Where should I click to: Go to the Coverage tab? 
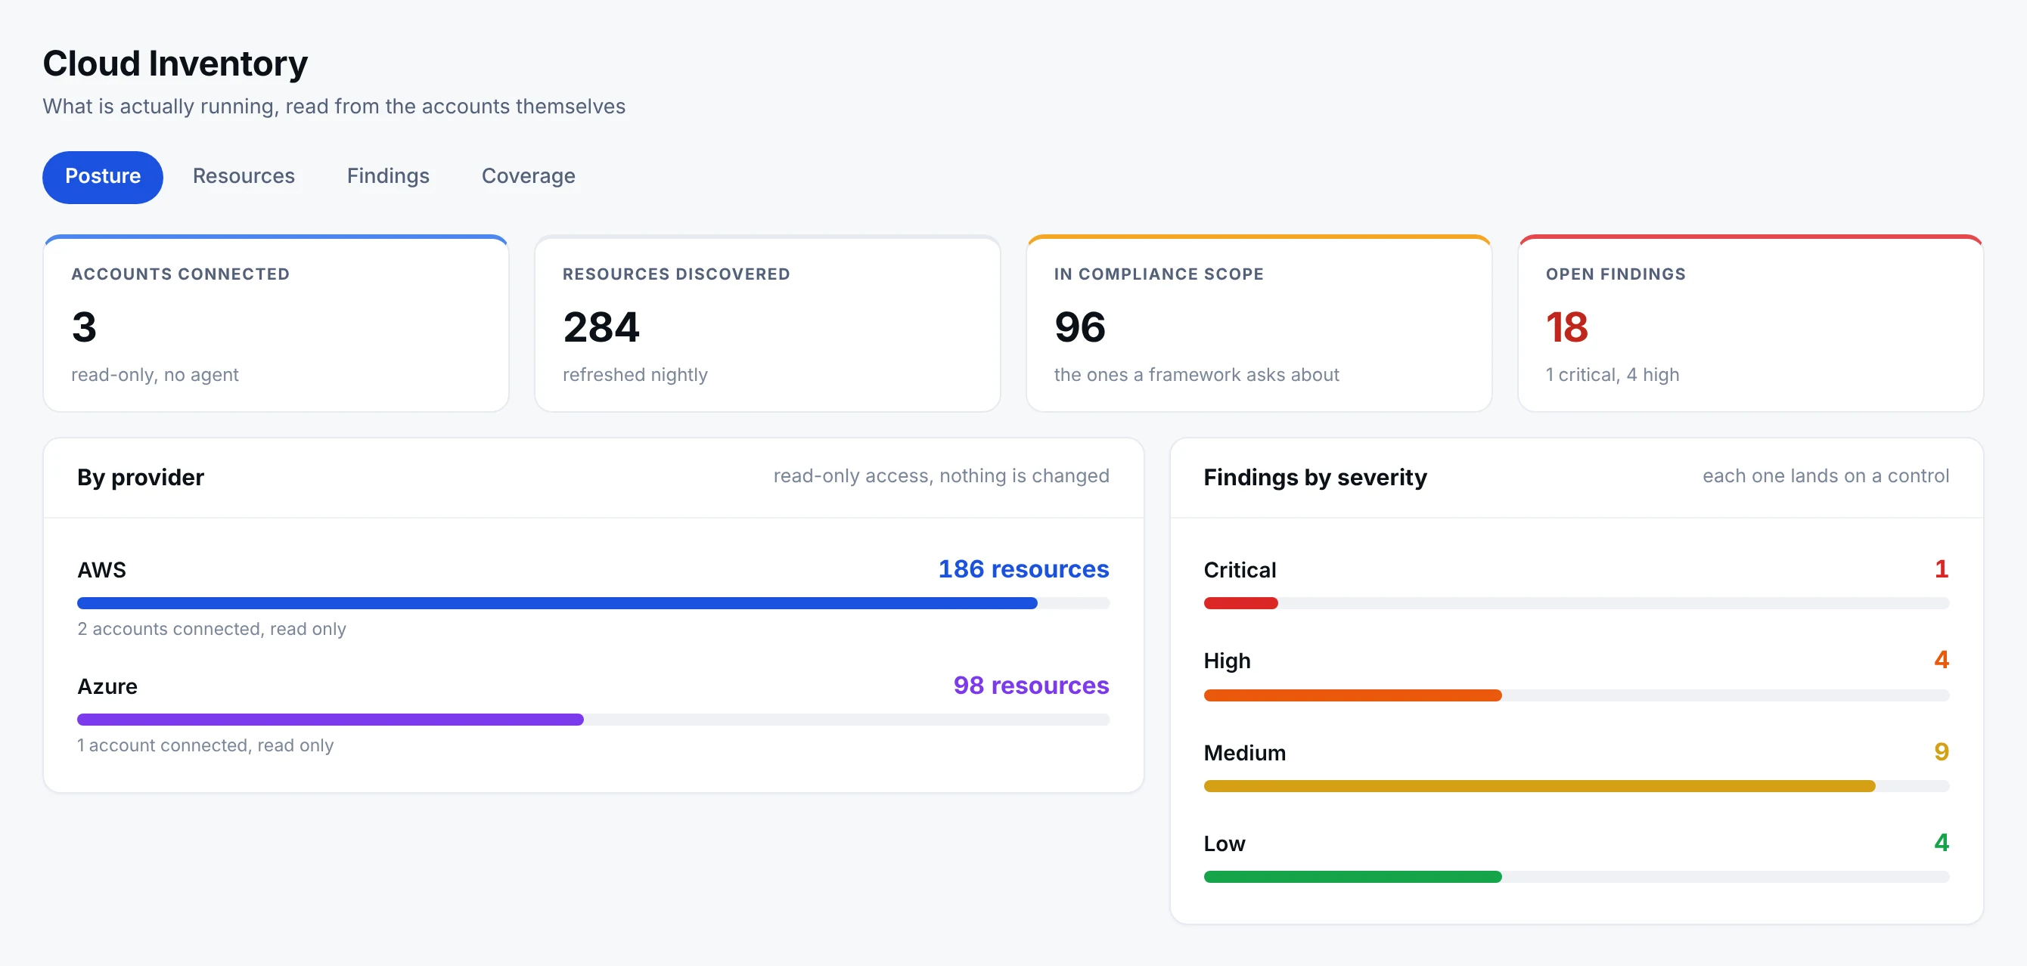[528, 176]
